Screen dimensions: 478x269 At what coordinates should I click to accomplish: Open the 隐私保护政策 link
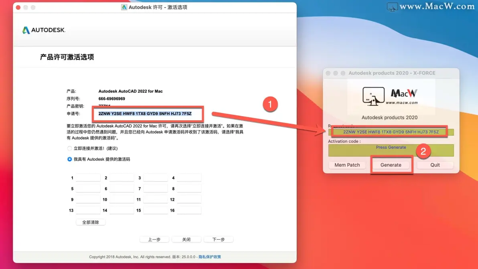tap(210, 257)
